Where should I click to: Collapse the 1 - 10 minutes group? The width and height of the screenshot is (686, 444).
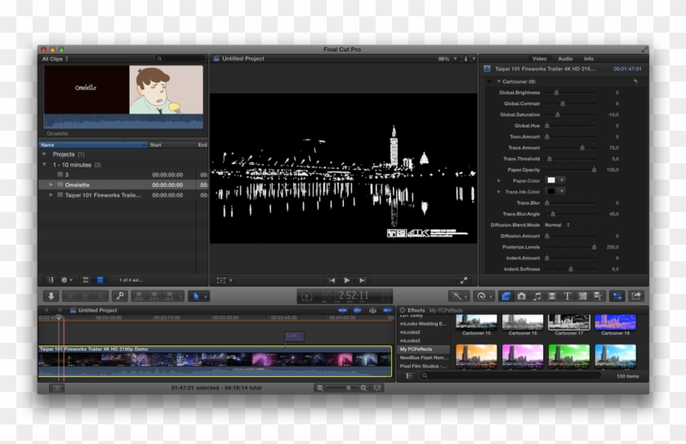point(44,165)
